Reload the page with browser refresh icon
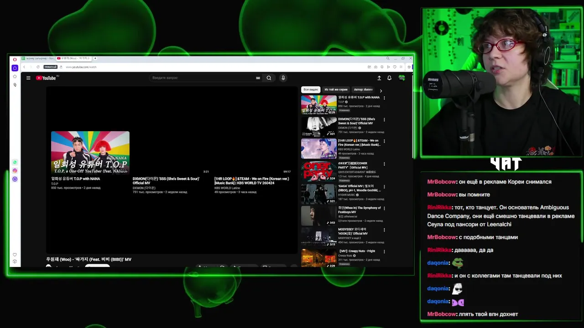This screenshot has height=328, width=584. 38,67
